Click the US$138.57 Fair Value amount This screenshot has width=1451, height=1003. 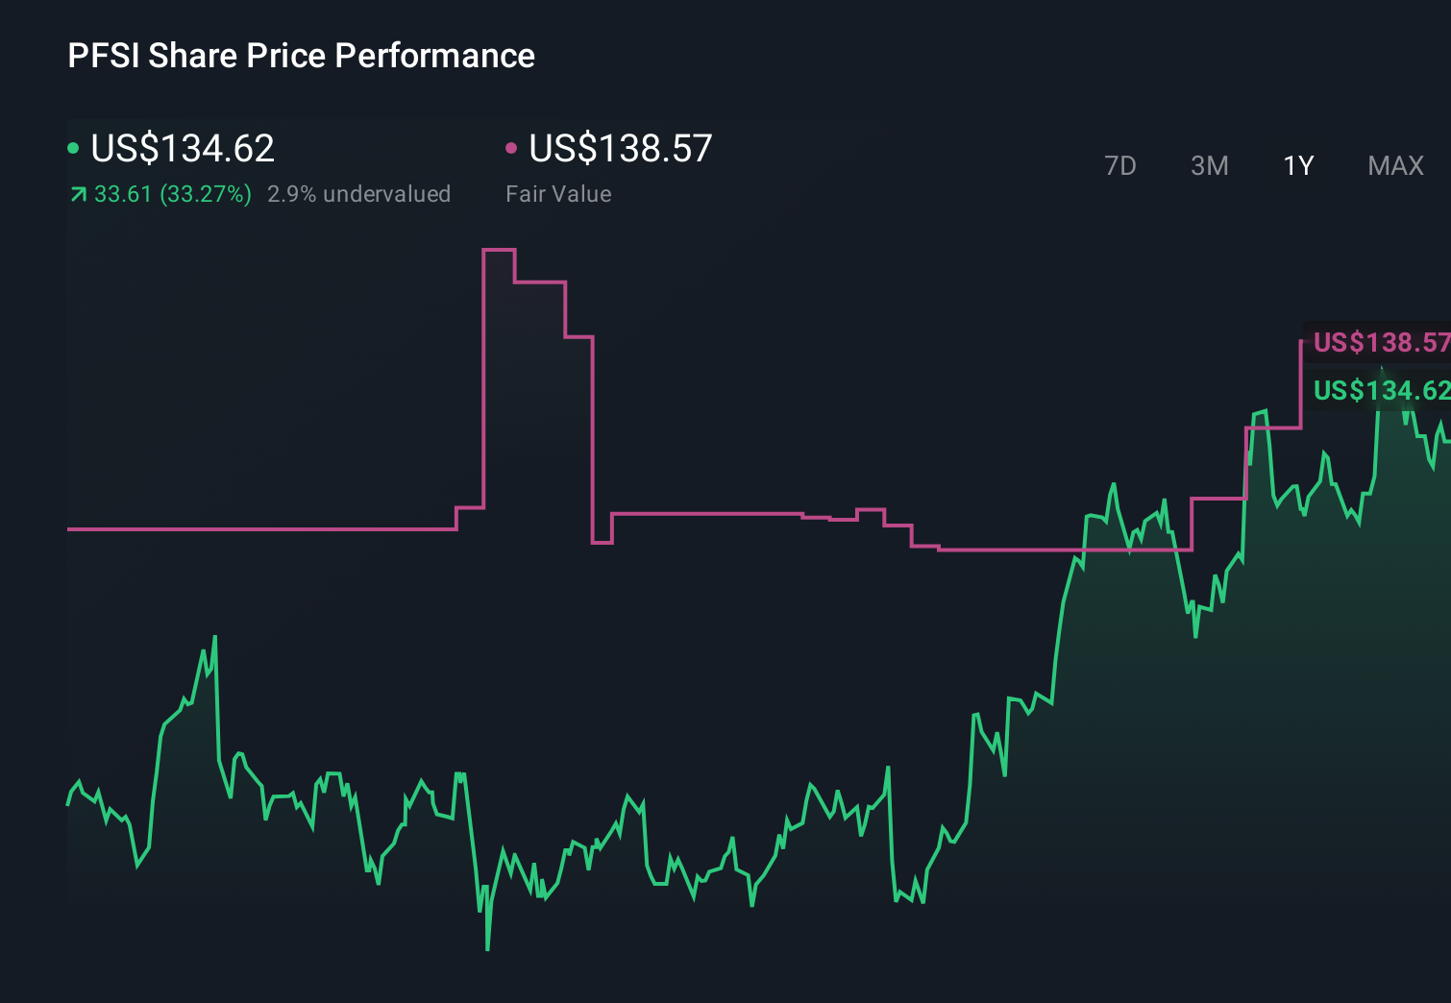(x=620, y=148)
